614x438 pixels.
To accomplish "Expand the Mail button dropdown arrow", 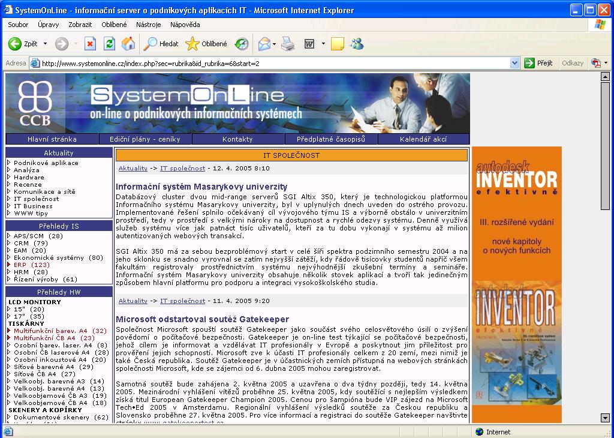I will pyautogui.click(x=275, y=44).
